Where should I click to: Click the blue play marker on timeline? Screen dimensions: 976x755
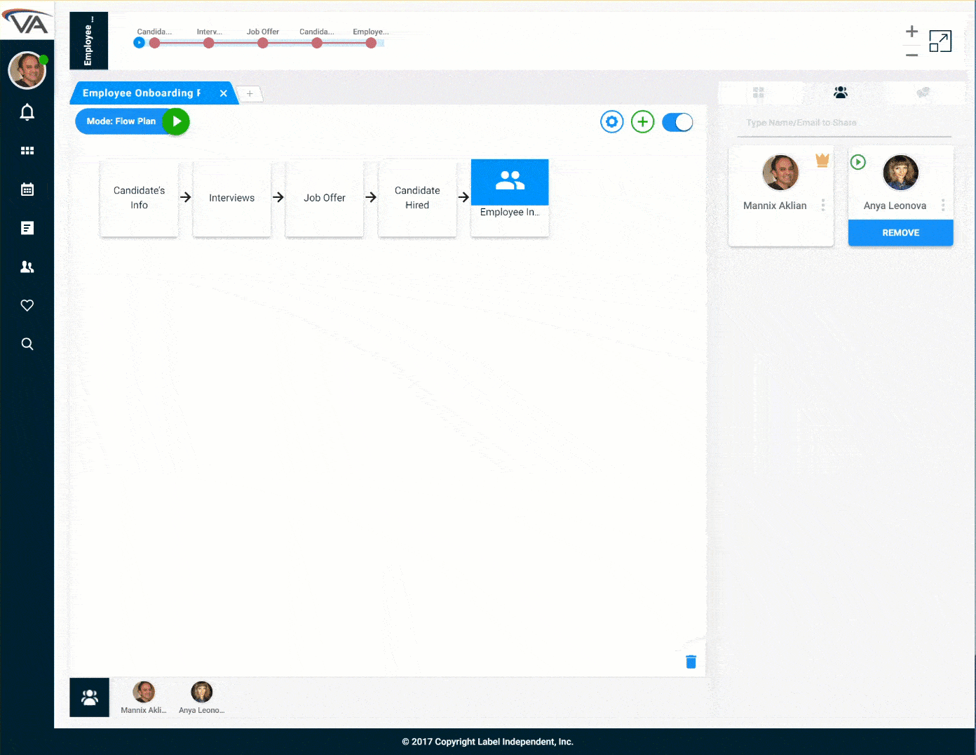(139, 43)
